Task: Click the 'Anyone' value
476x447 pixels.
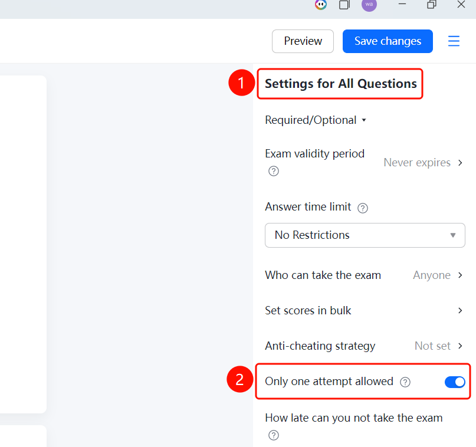Action: 432,275
